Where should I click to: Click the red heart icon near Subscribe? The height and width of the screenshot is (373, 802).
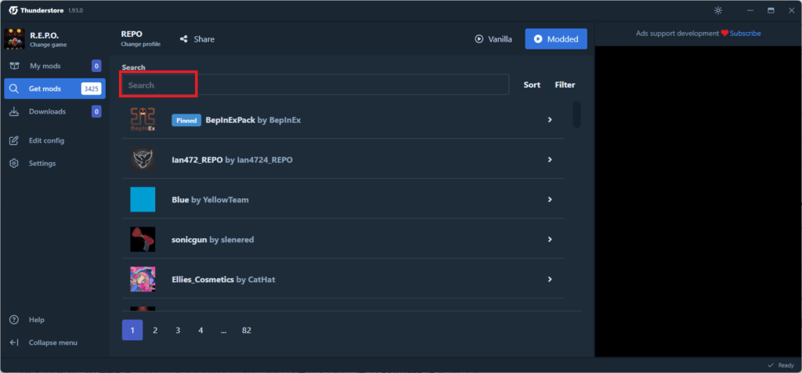(724, 33)
